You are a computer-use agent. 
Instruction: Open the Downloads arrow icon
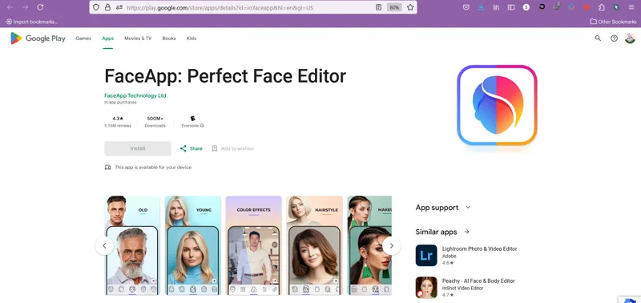point(482,7)
